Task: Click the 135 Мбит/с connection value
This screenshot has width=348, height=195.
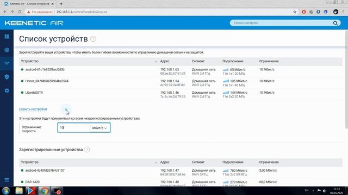Action: [239, 81]
